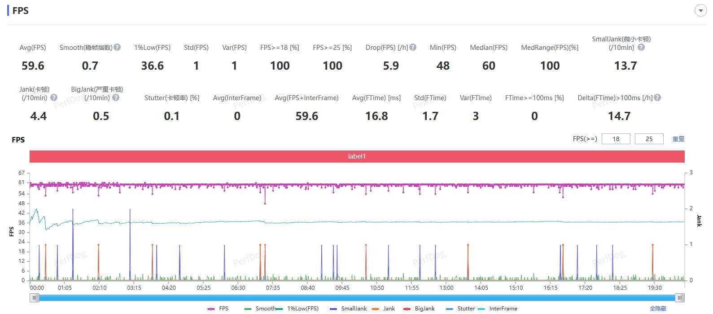Toggle SmallJank legend entry
This screenshot has height=314, width=713.
[348, 309]
